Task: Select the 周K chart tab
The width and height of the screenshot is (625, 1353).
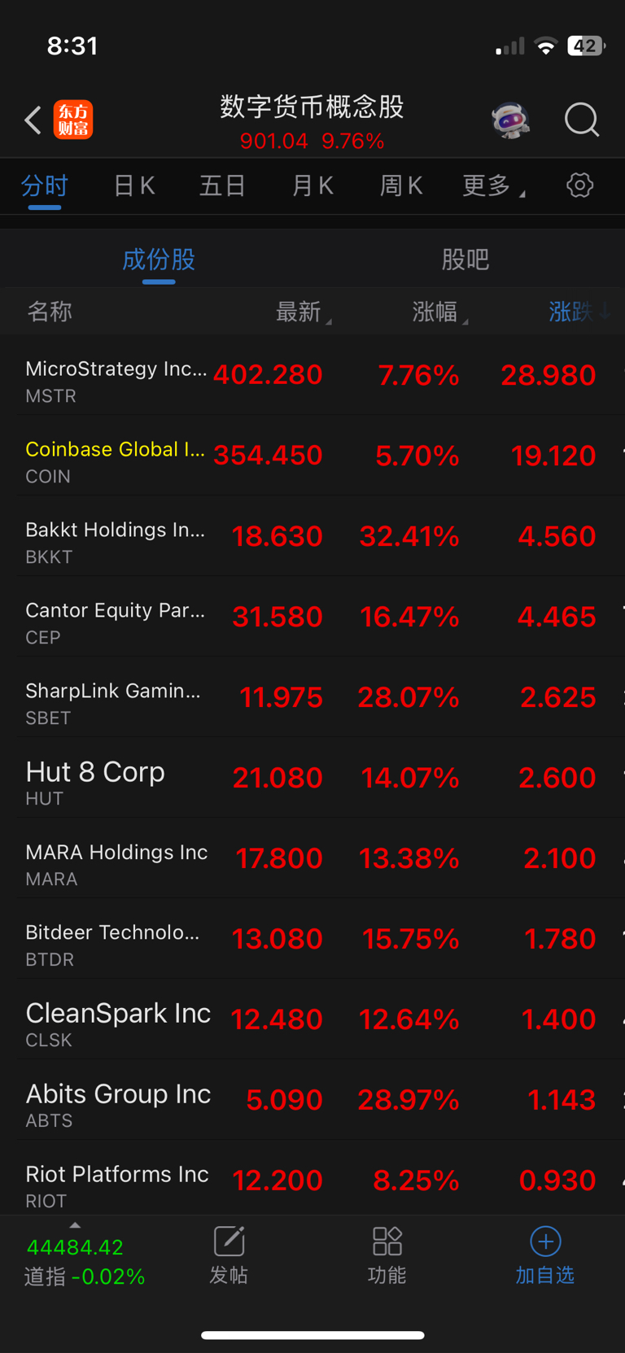Action: [401, 185]
